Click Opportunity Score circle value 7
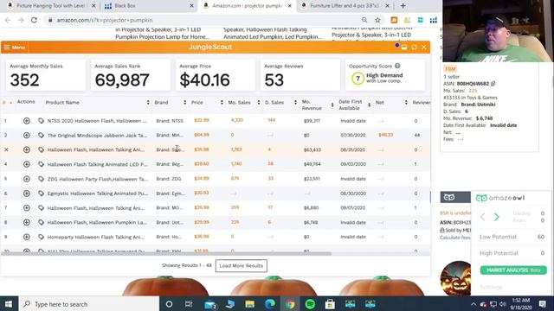The width and height of the screenshot is (554, 311). pos(358,79)
